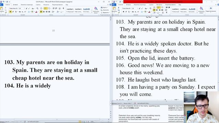
Task: Toggle paragraph marks in the left Word window
Action: tap(63, 8)
